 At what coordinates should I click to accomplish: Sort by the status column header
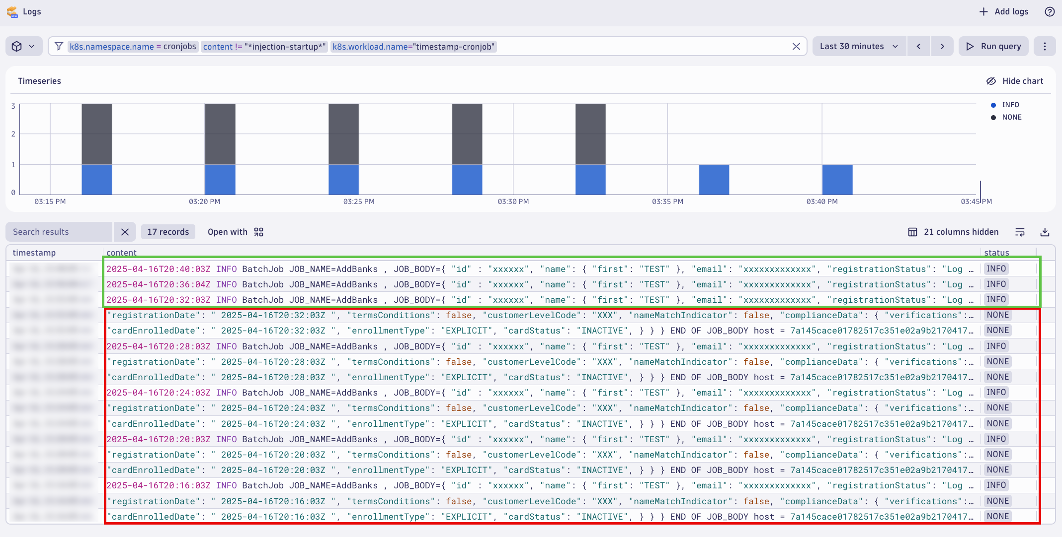(996, 253)
